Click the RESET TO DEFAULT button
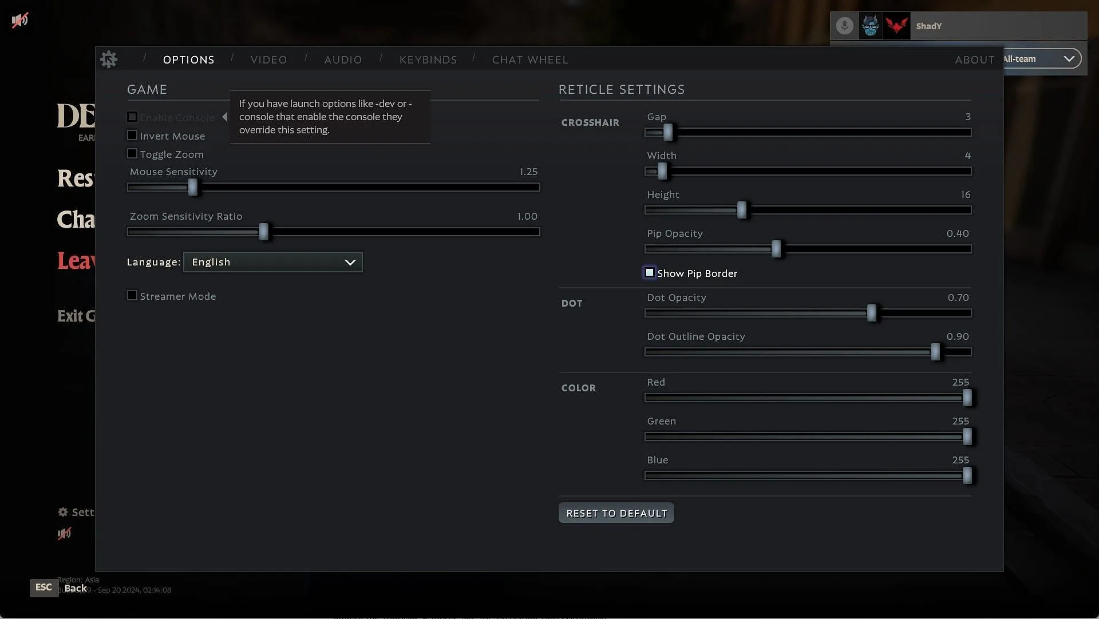 click(616, 513)
